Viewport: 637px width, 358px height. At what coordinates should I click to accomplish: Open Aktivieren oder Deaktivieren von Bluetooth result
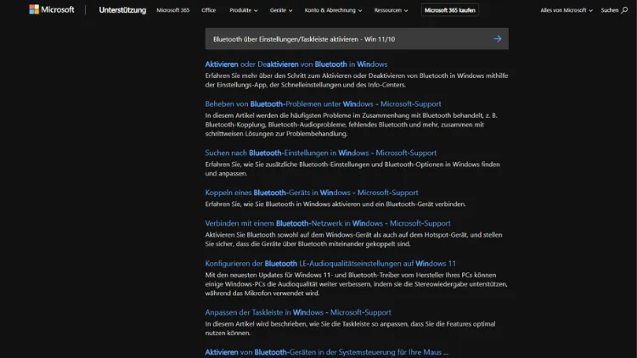(296, 64)
